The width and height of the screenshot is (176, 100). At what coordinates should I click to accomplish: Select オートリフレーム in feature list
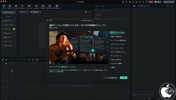pos(116,56)
